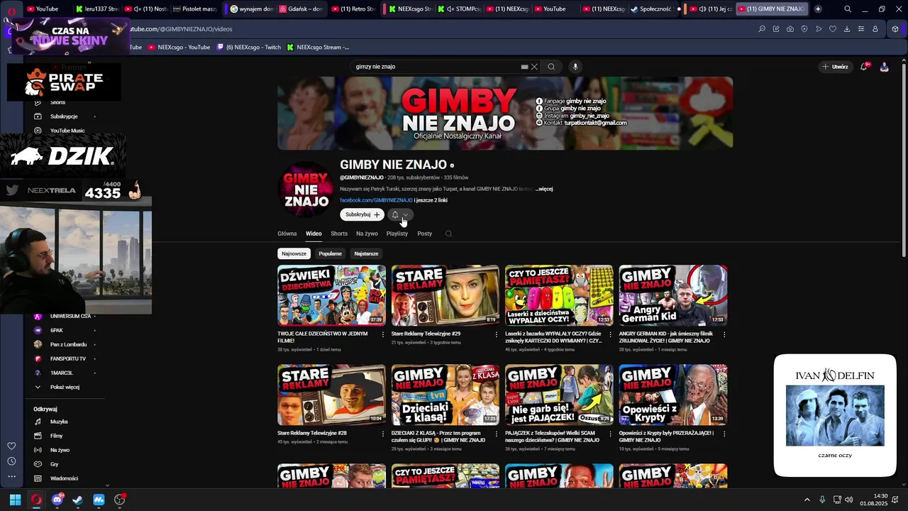
Task: Search within the channel using the magnifier
Action: click(x=448, y=233)
